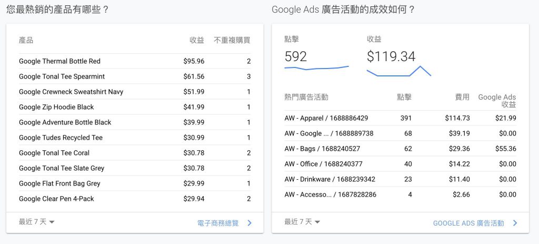Click the 點擊 sparkline chart

[316, 68]
